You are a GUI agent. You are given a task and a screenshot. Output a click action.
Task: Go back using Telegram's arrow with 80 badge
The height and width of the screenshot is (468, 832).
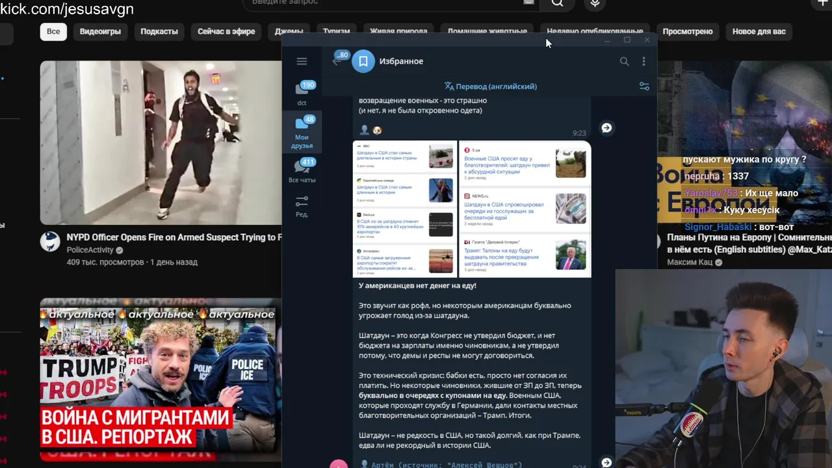click(x=337, y=60)
